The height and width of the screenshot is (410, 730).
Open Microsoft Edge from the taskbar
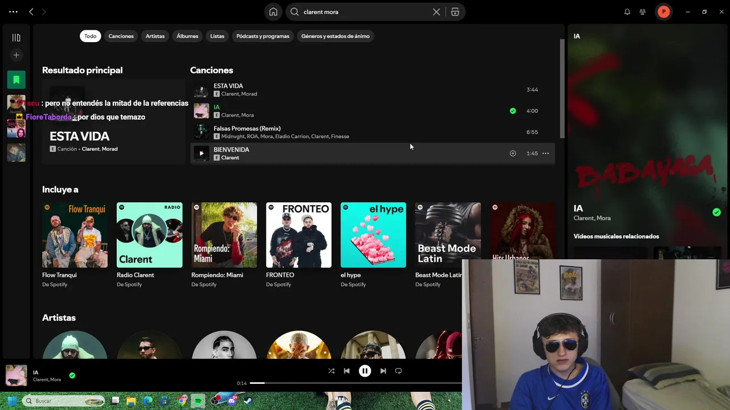point(148,401)
